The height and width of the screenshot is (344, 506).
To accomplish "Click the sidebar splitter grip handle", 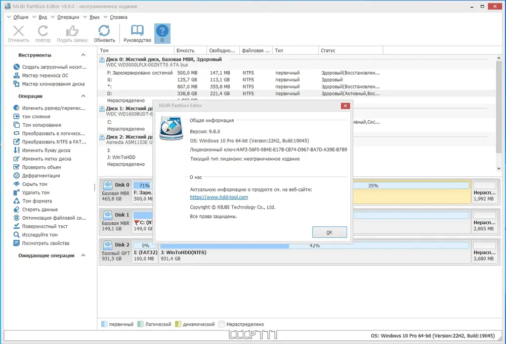I will (94, 187).
